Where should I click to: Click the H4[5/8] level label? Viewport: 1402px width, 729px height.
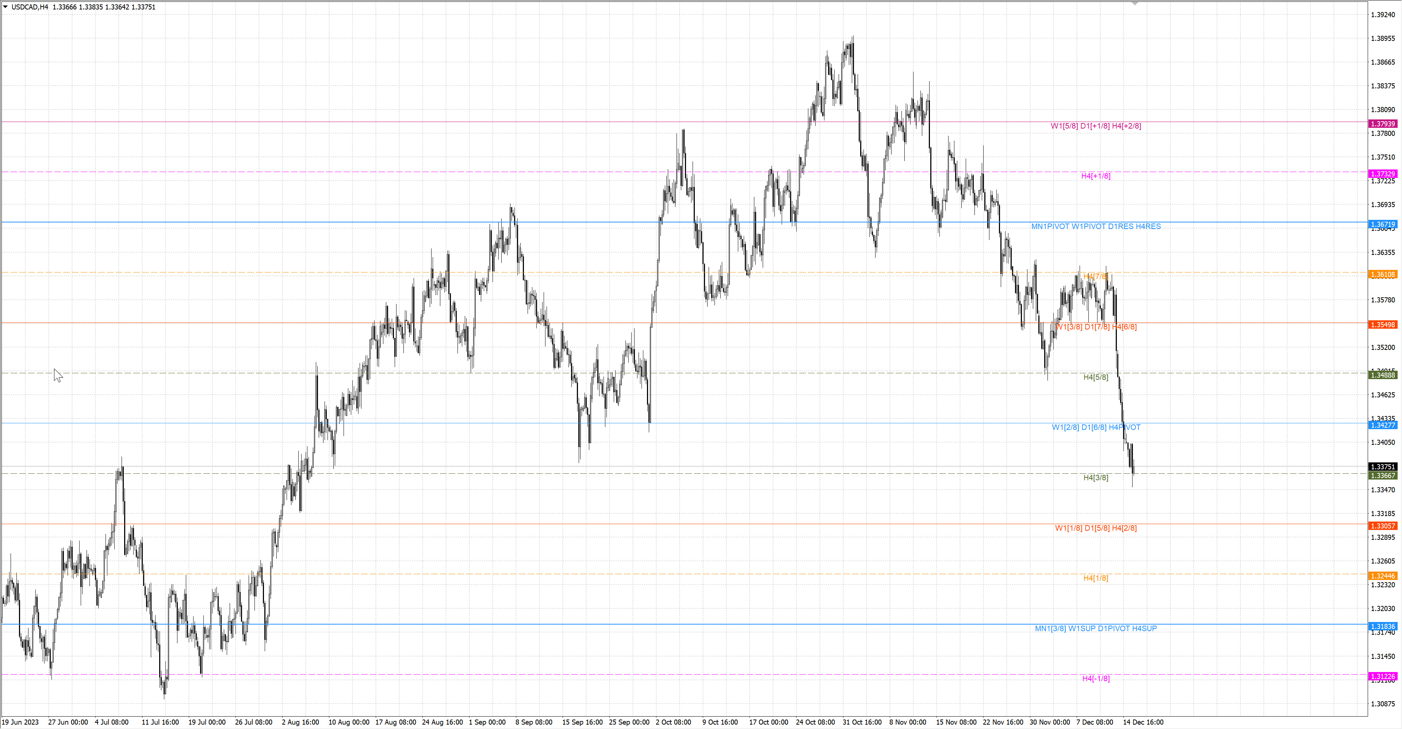[x=1096, y=377]
